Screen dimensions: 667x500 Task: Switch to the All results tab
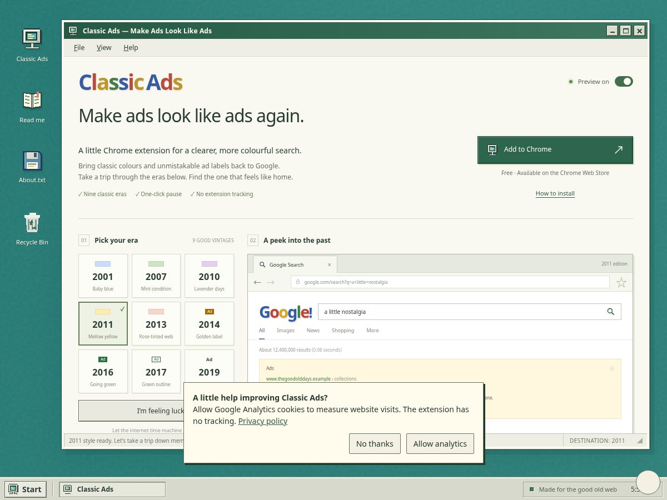[262, 331]
